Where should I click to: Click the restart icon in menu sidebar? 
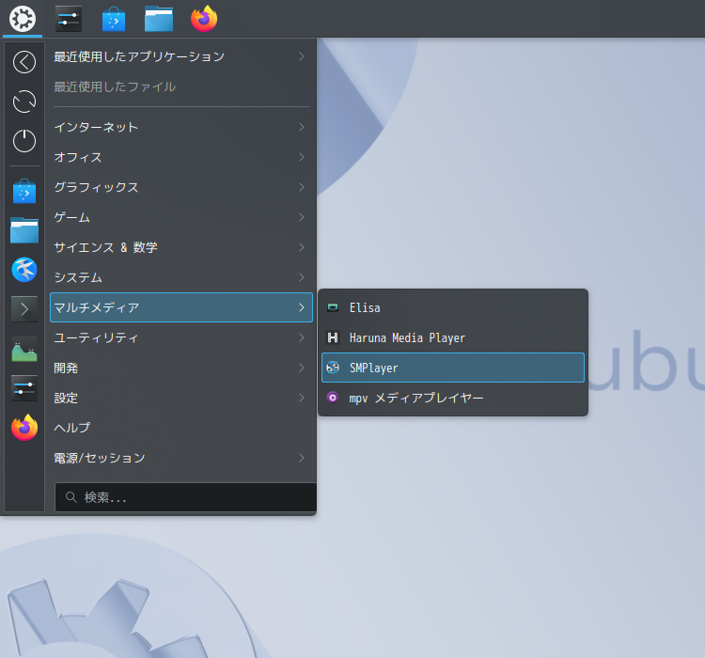click(24, 102)
